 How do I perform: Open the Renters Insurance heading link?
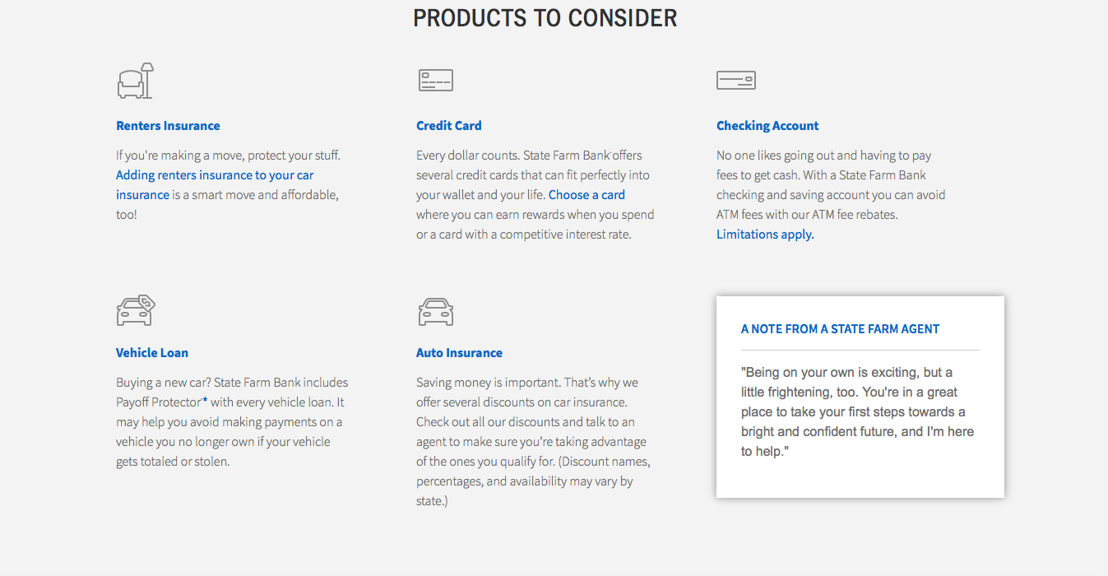pos(168,126)
